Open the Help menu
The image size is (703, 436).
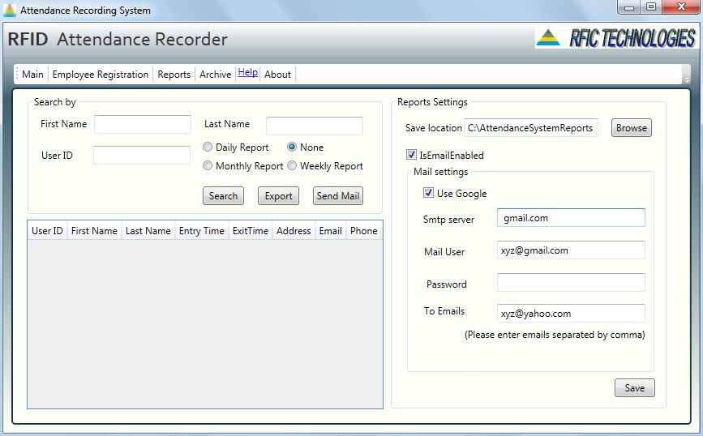pos(247,73)
